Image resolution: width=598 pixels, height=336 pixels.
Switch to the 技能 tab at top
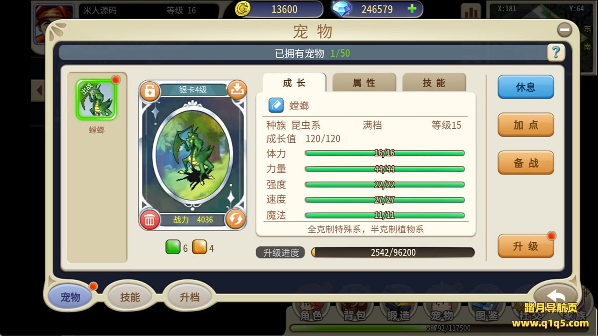[434, 83]
